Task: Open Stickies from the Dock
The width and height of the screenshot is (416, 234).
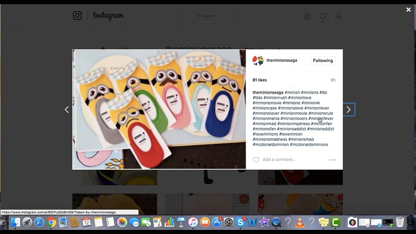Action: 323,222
